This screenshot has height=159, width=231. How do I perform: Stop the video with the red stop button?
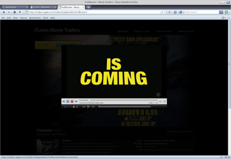[x=72, y=101]
